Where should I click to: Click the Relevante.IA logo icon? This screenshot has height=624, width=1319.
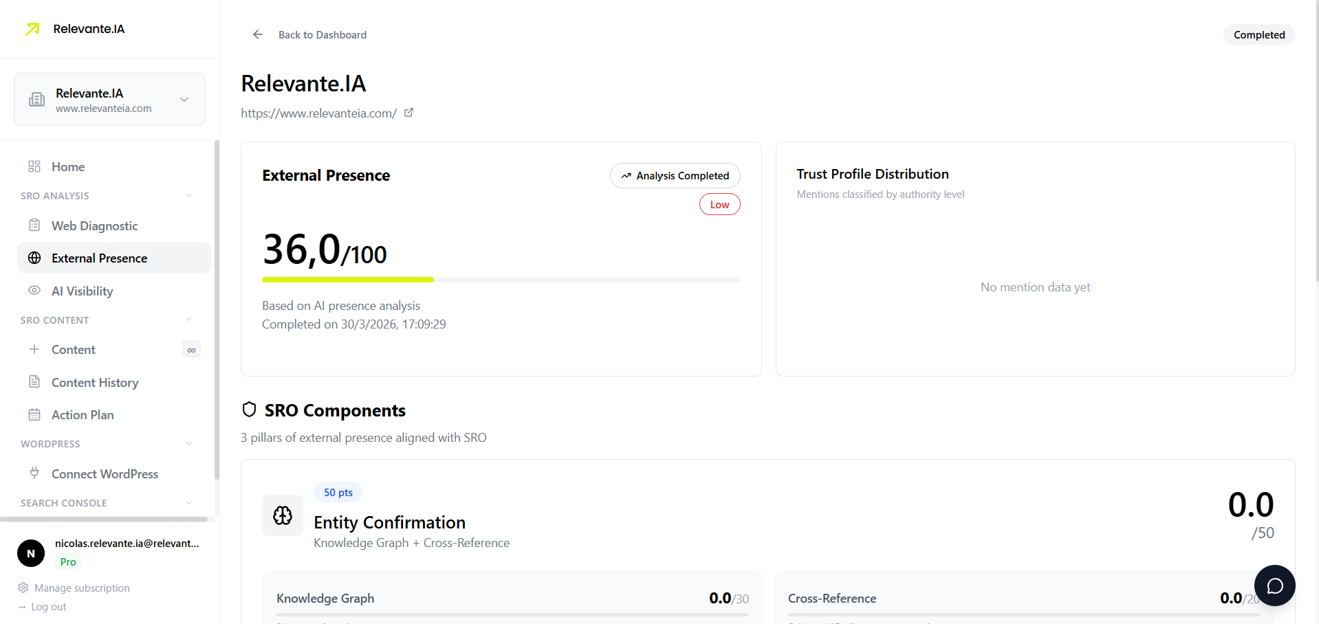pos(32,29)
